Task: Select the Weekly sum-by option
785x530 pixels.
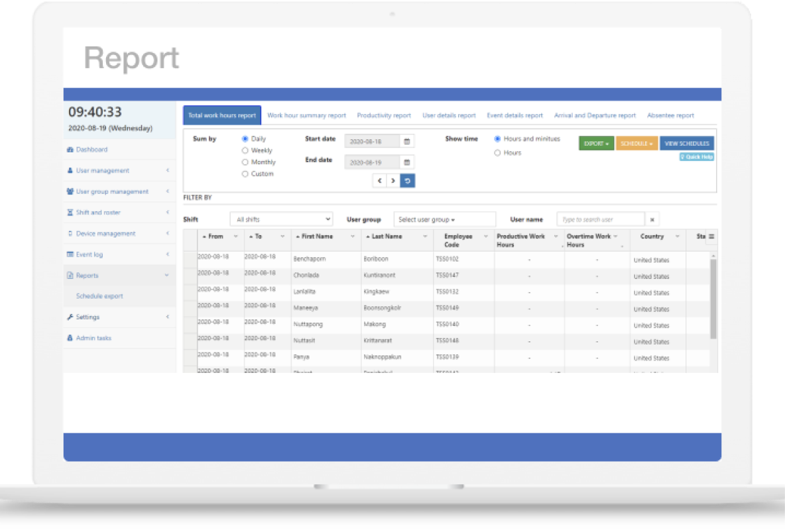Action: 245,150
